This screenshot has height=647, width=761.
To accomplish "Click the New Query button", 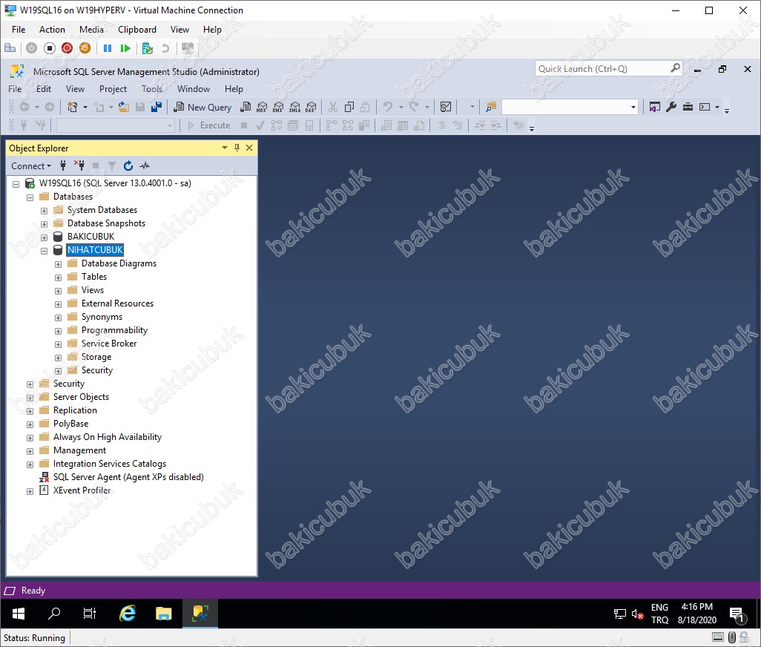I will click(x=203, y=108).
